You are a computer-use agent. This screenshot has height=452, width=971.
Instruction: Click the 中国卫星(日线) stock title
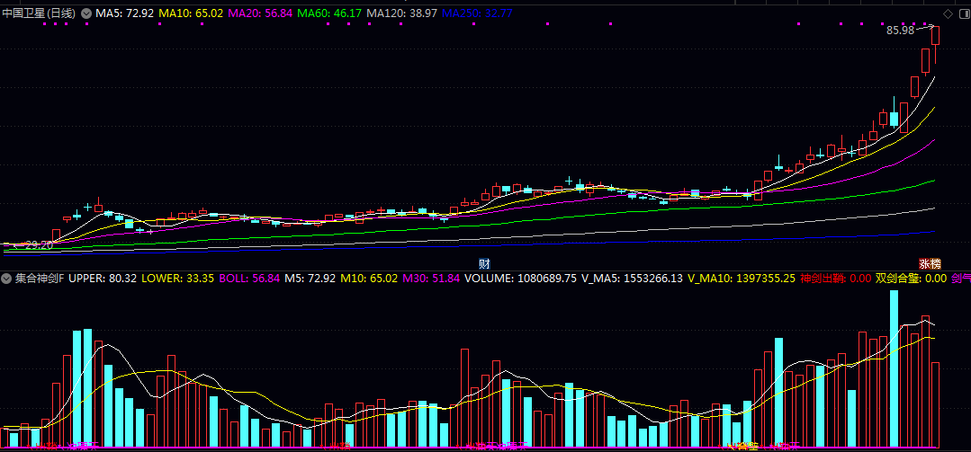39,13
